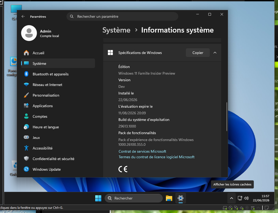Viewport: 278px width, 213px height.
Task: Select Système in the sidebar
Action: (x=58, y=64)
